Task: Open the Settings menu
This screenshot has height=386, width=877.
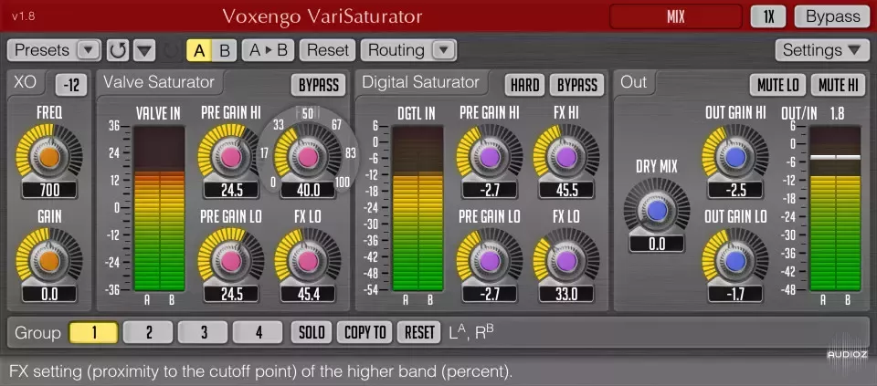Action: 822,50
